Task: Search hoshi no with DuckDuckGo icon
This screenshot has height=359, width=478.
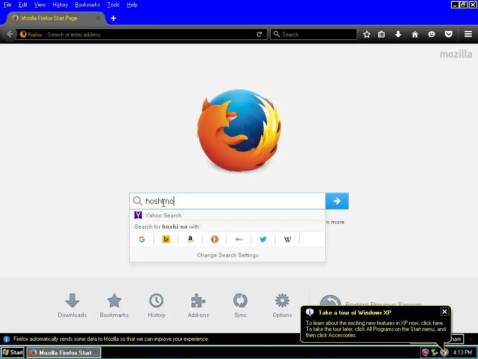Action: click(x=215, y=239)
